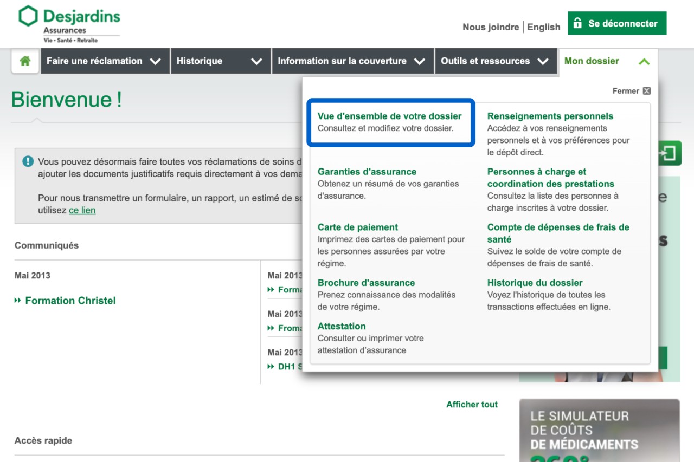Click the info icon in notice box
Image resolution: width=694 pixels, height=462 pixels.
pos(28,161)
